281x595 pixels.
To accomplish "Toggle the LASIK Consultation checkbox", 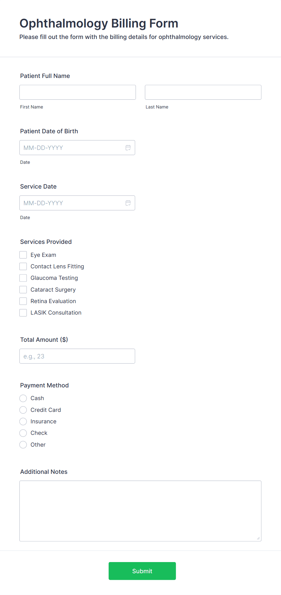I will click(23, 313).
